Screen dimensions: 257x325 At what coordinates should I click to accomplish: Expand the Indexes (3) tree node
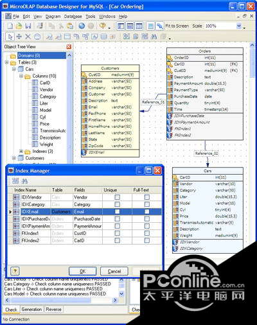(21, 152)
